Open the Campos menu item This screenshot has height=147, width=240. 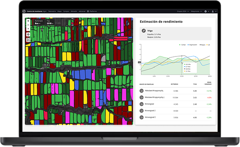(x=66, y=11)
